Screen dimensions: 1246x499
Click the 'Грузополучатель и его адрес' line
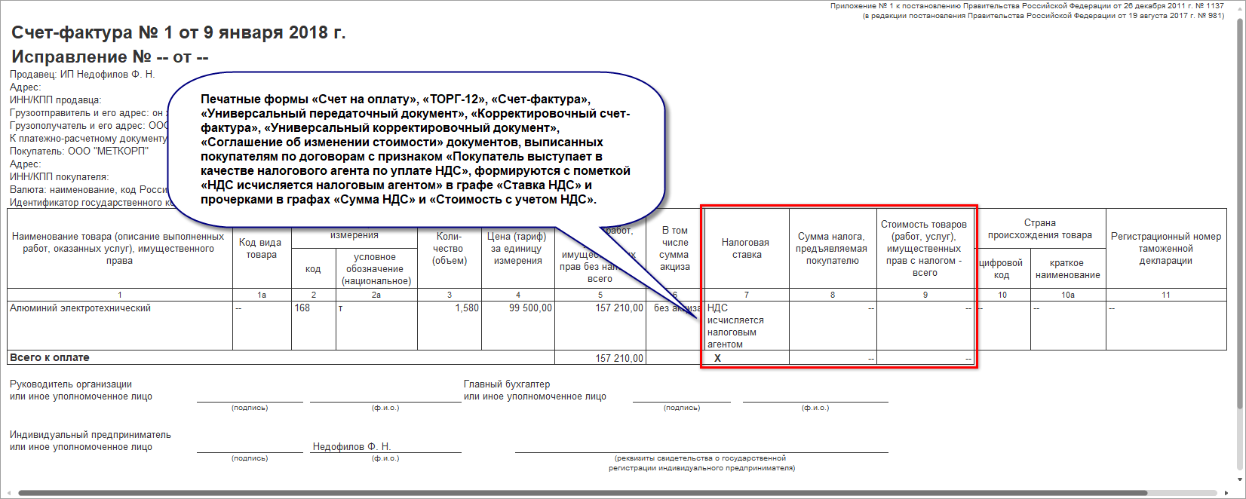pos(89,125)
